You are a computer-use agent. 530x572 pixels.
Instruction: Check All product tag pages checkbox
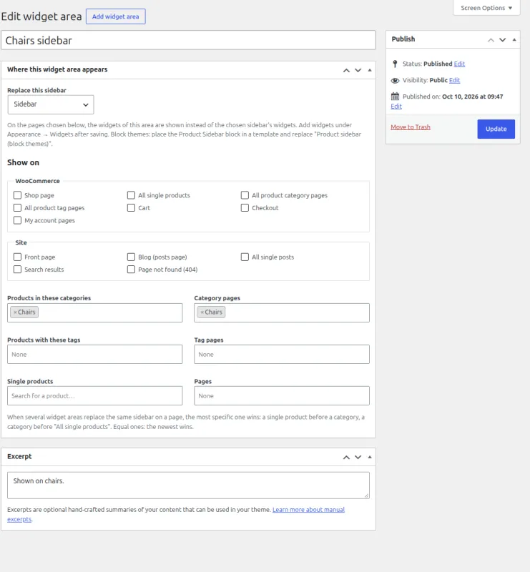click(17, 207)
